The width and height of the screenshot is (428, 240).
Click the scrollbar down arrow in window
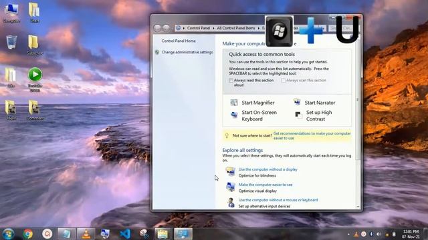(358, 207)
